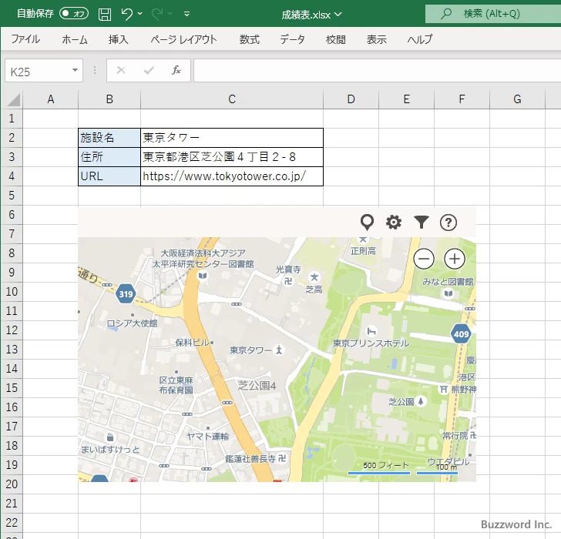The height and width of the screenshot is (539, 561).
Task: Click the formula bar Enter checkmark icon
Action: point(149,70)
